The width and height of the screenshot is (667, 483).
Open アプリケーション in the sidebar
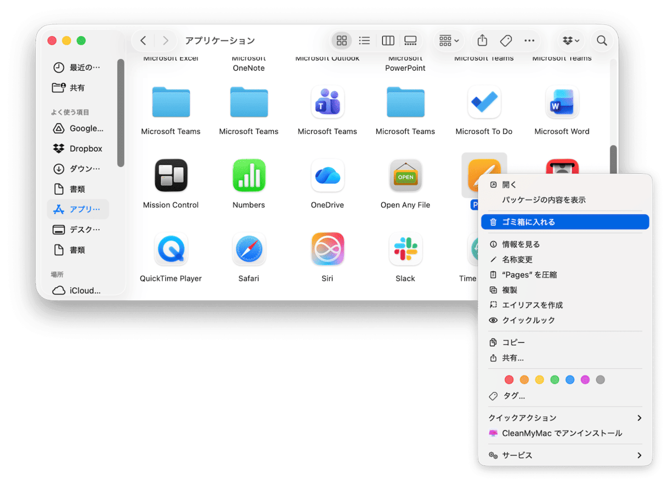pyautogui.click(x=78, y=209)
